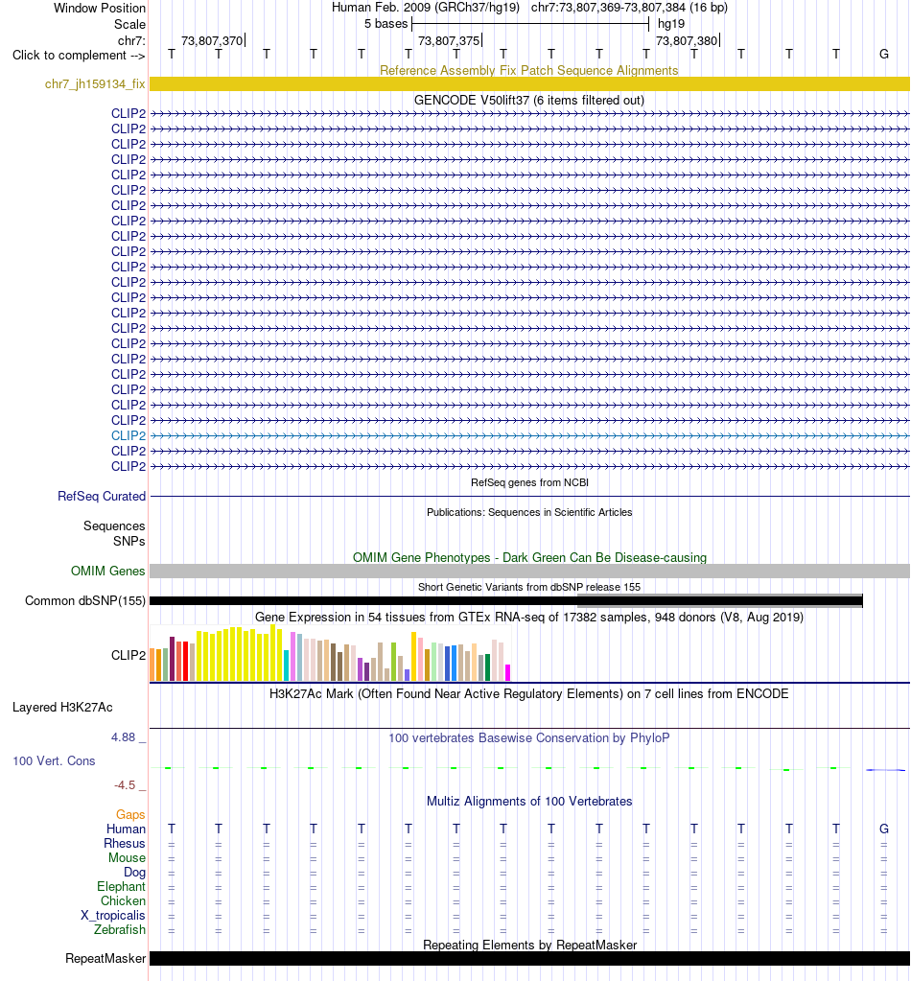The width and height of the screenshot is (911, 981).
Task: Click the 'Window Position' track label
Action: [100, 8]
